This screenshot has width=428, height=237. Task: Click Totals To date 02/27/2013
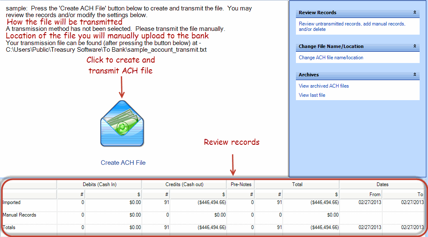click(413, 227)
